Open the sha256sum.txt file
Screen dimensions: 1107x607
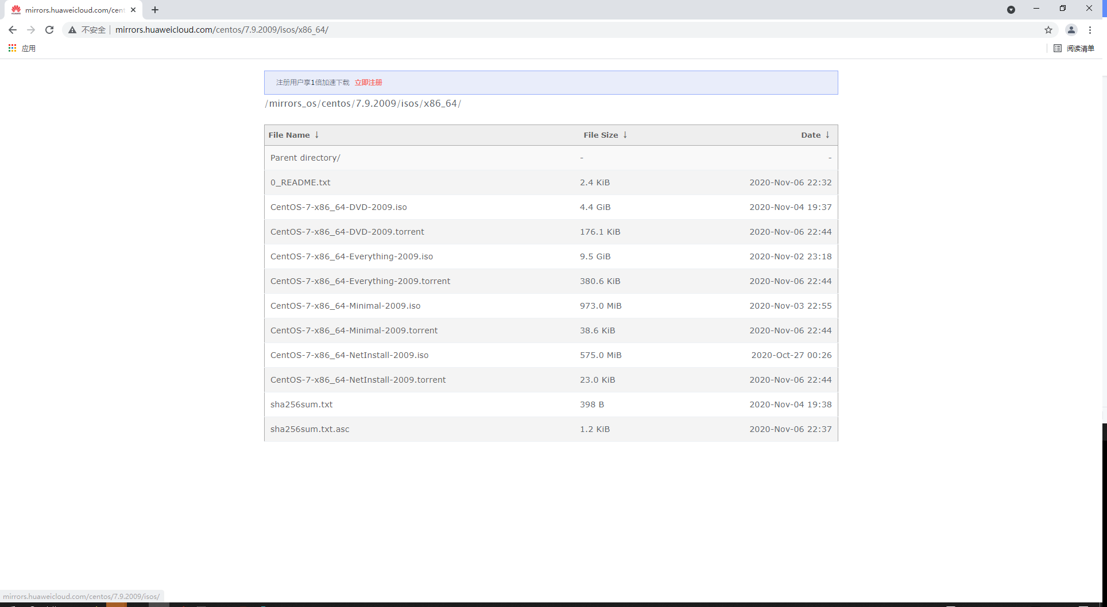pyautogui.click(x=301, y=404)
